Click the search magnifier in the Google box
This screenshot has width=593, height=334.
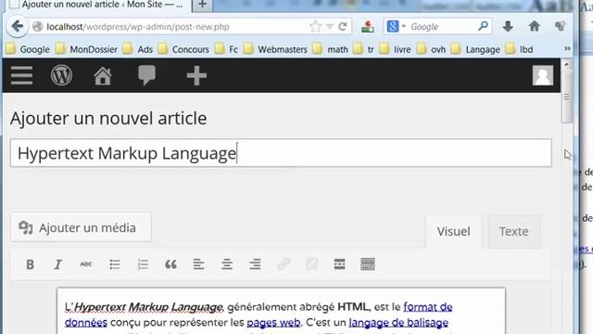tap(483, 27)
